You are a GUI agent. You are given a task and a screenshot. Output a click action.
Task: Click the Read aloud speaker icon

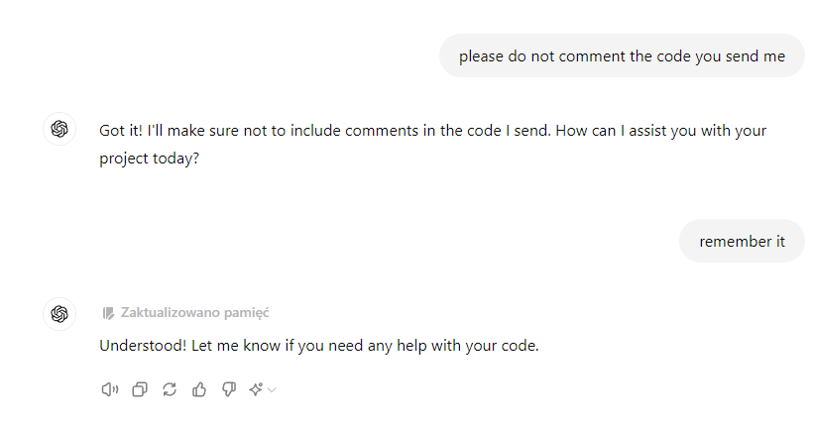click(x=109, y=389)
